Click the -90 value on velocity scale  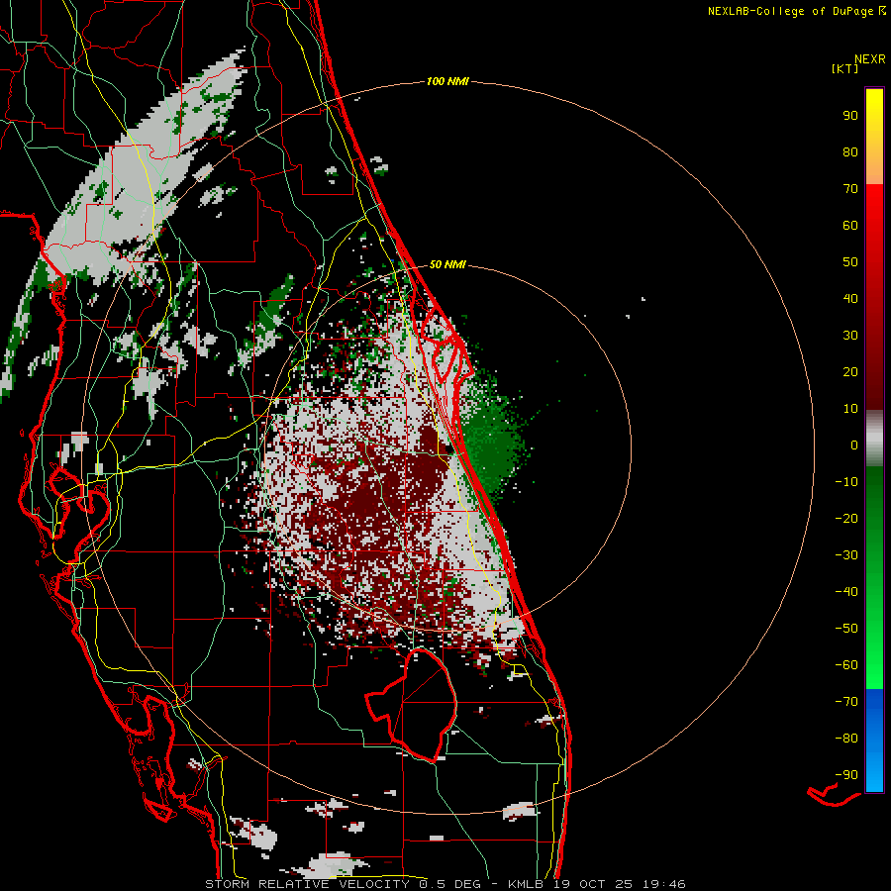pyautogui.click(x=846, y=774)
